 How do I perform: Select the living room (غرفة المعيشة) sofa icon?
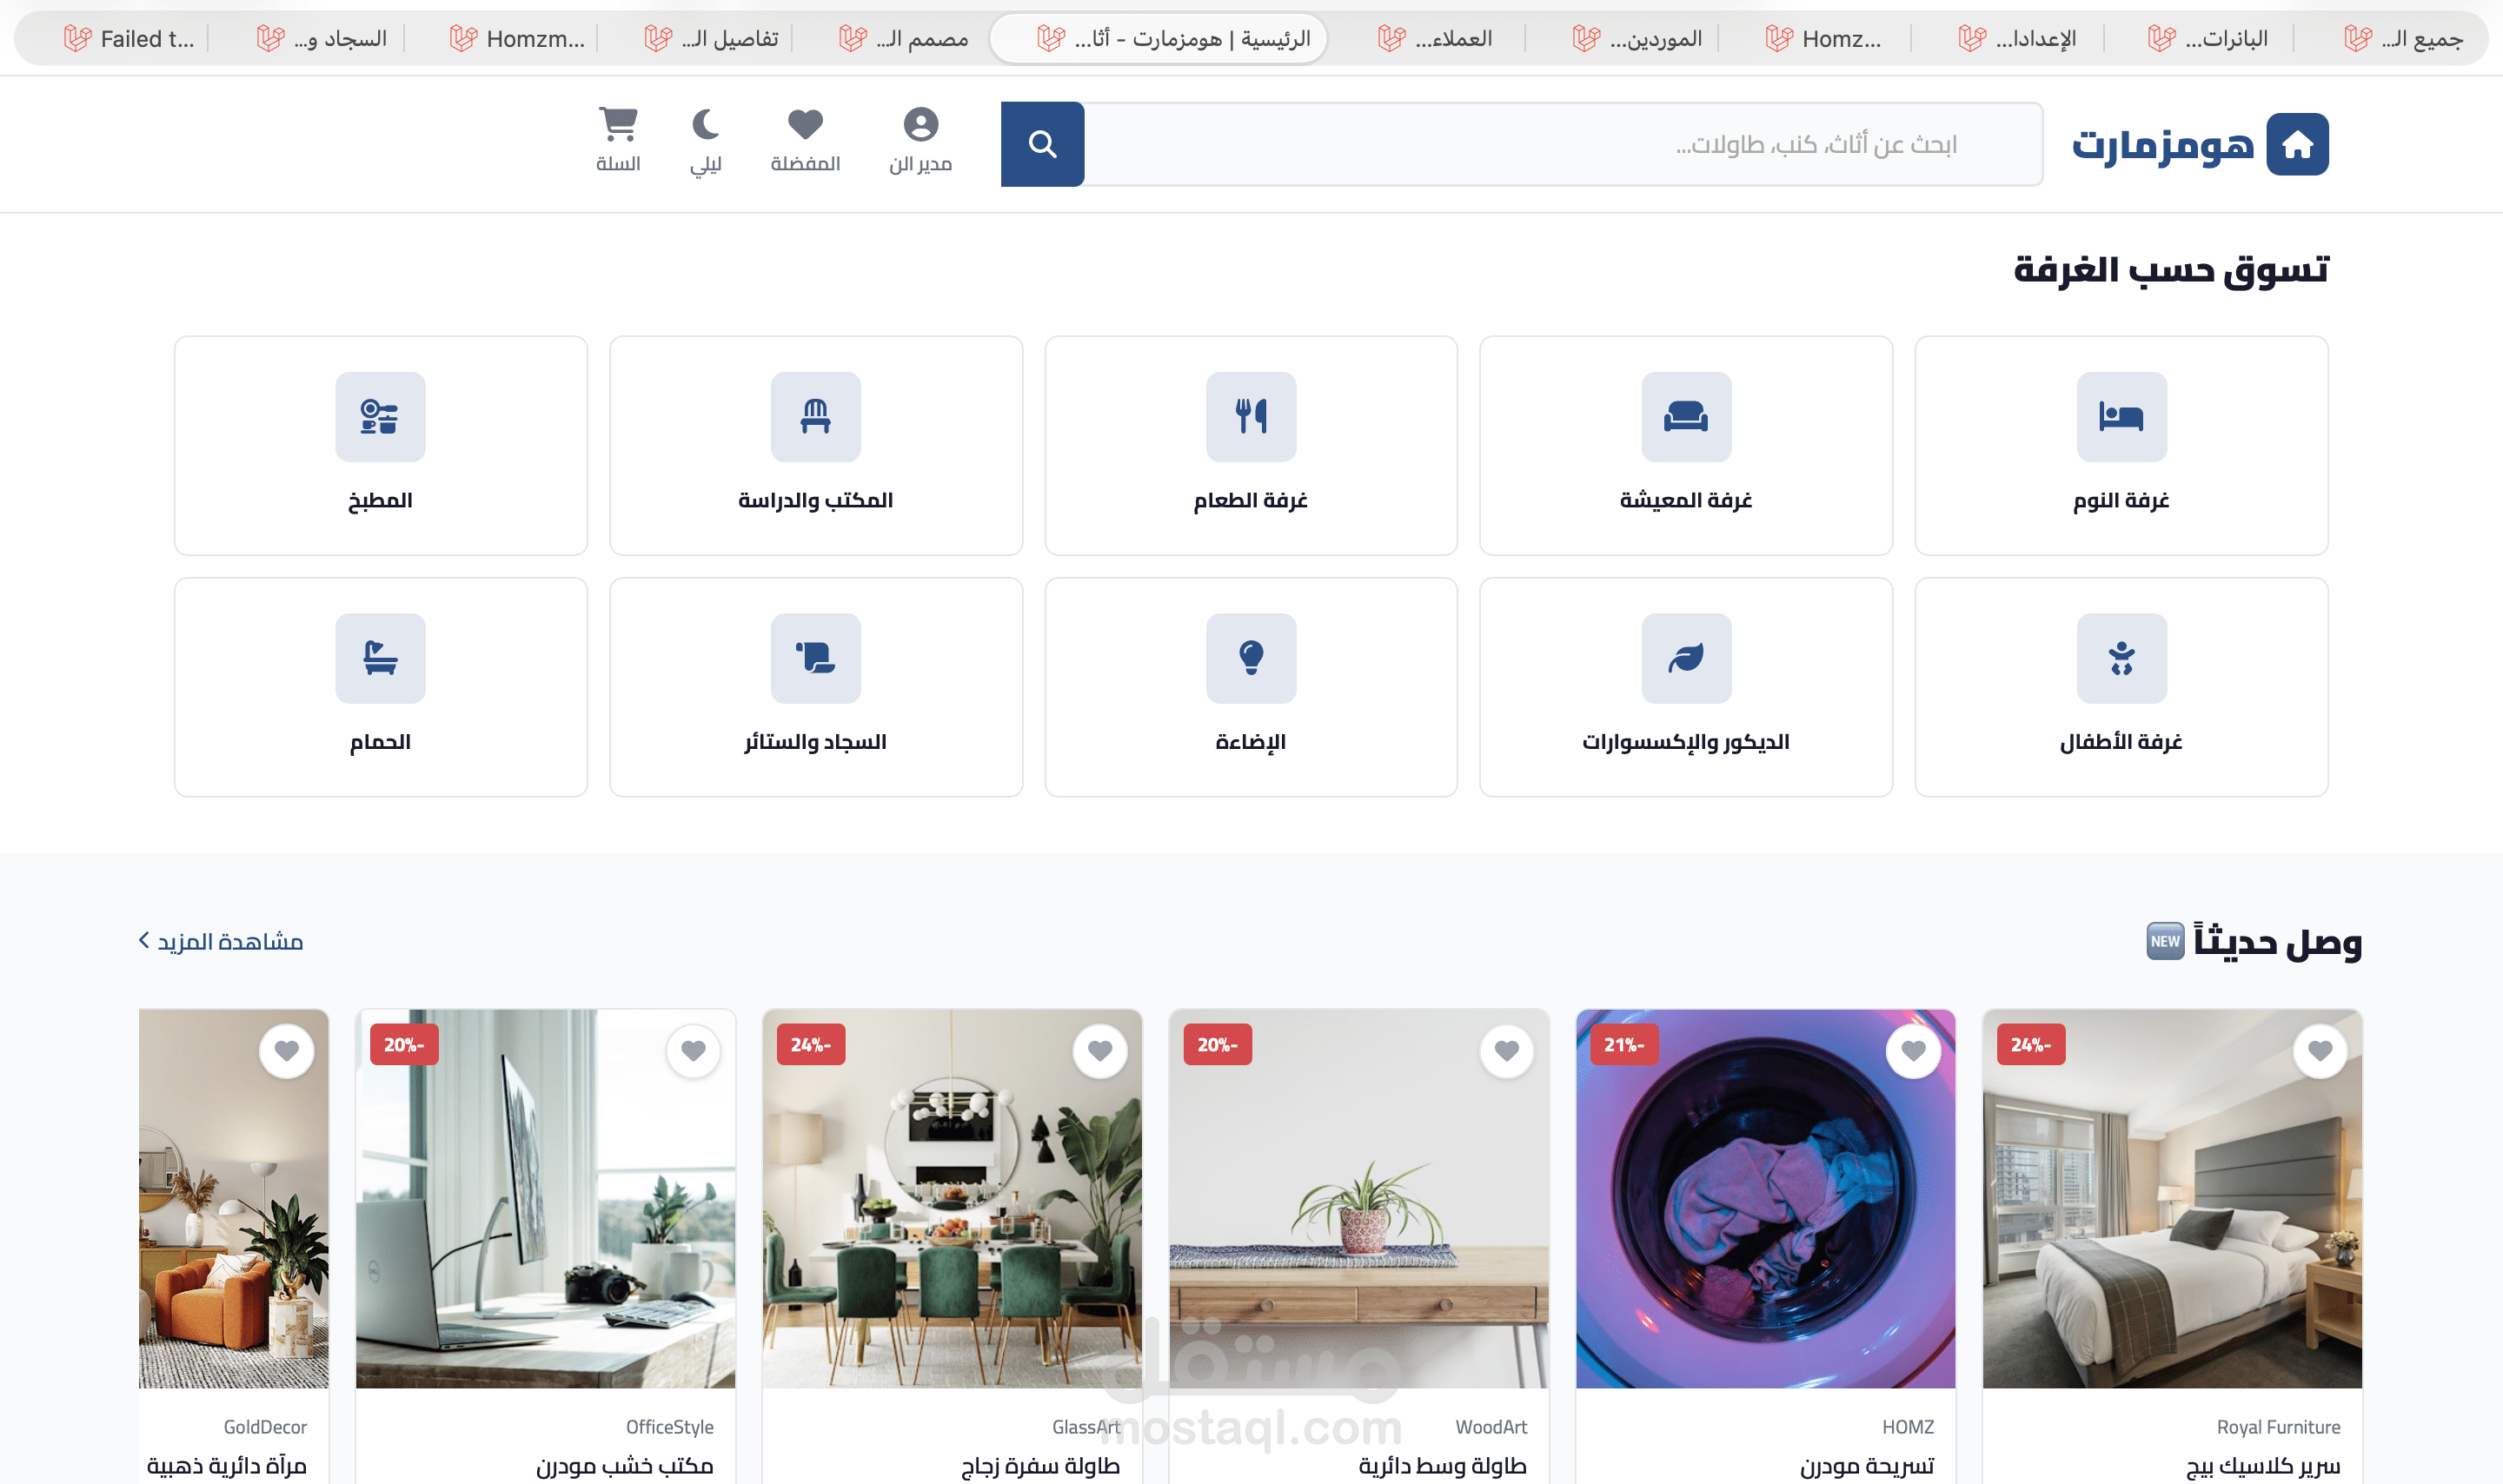tap(1685, 416)
